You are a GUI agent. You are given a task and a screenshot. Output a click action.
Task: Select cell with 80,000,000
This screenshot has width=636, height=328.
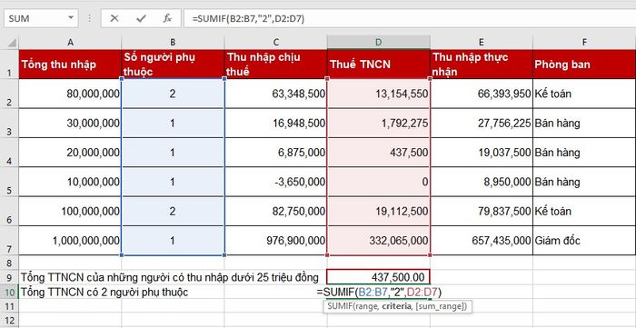(x=70, y=94)
